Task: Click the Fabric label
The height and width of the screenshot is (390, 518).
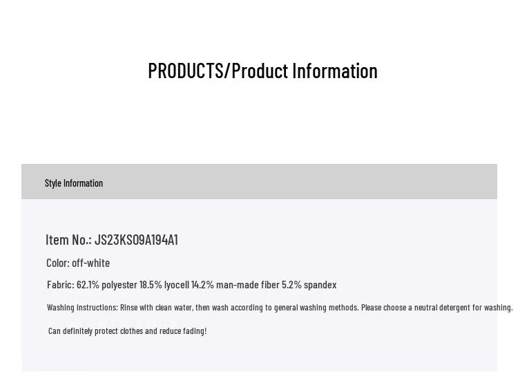Action: 60,285
